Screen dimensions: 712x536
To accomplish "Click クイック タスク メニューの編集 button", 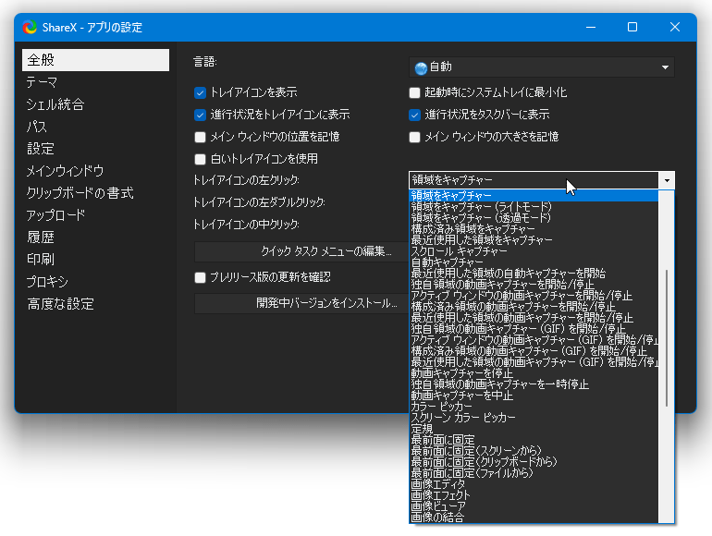I will [301, 251].
